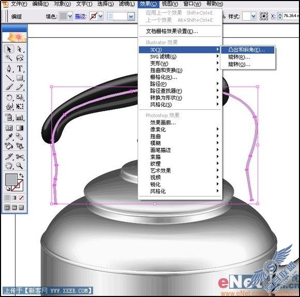Screen dimensions: 300x297
Task: Select the Gradient tool
Action: [x=20, y=128]
